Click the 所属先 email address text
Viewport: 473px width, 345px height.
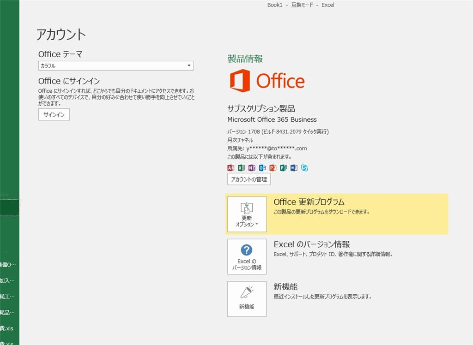[x=267, y=149]
